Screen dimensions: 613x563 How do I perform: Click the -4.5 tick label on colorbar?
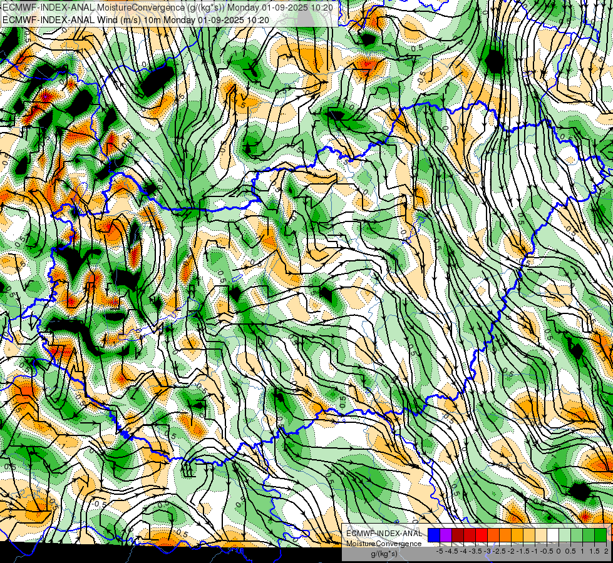click(451, 551)
